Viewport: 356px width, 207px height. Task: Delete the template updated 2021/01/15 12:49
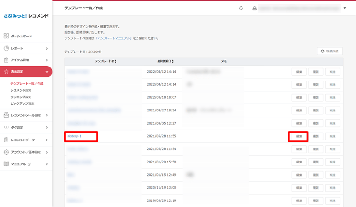click(333, 175)
